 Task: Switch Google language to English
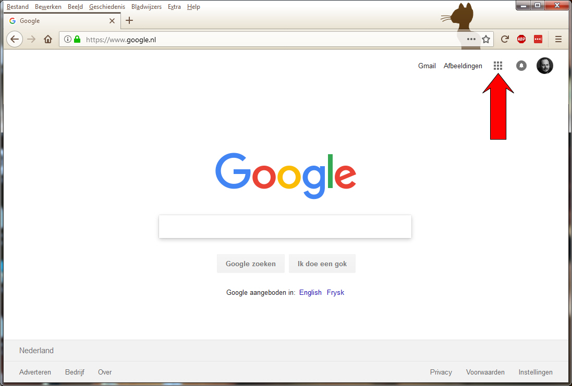(310, 292)
